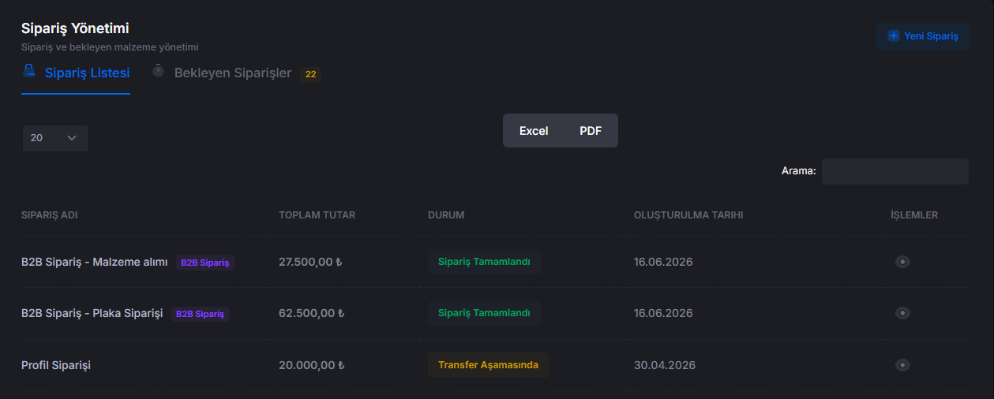994x399 pixels.
Task: Click the stopwatch icon beside Bekleyen Siparişler
Action: 159,70
